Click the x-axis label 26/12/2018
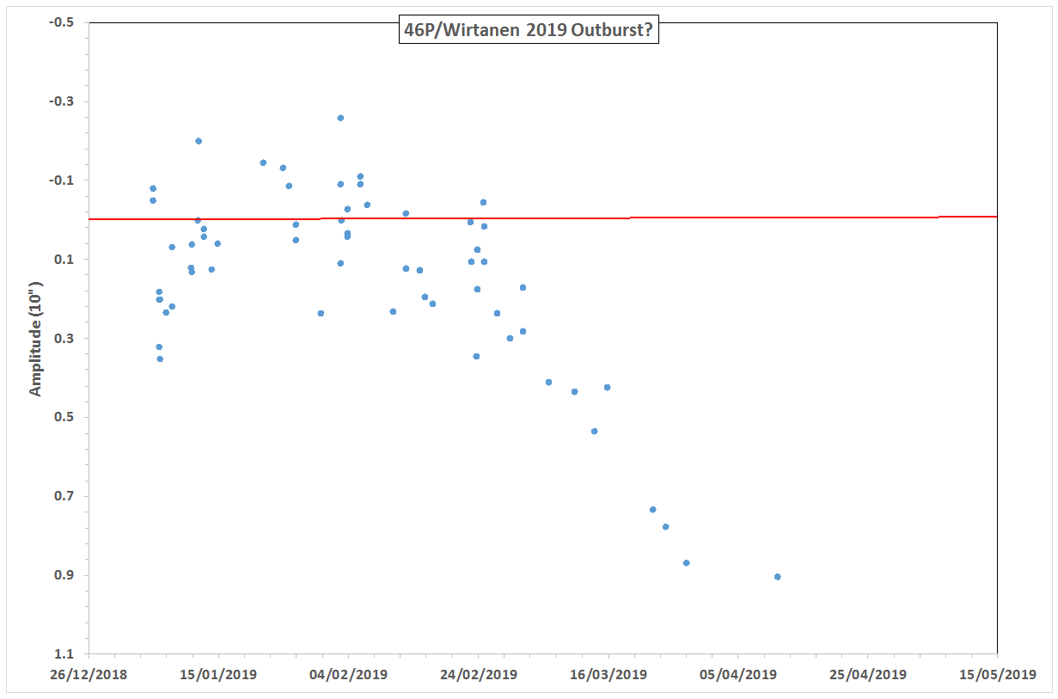 tap(89, 675)
